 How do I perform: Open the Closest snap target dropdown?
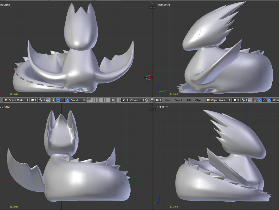click(137, 100)
